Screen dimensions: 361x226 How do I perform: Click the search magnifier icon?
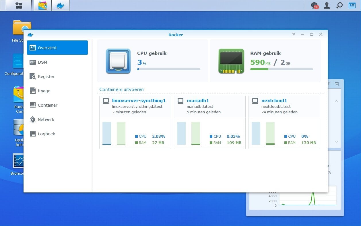[x=339, y=5]
